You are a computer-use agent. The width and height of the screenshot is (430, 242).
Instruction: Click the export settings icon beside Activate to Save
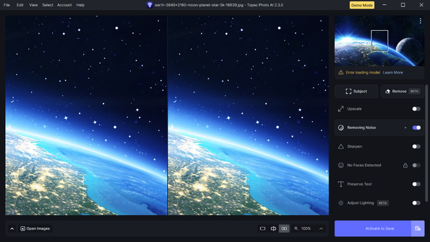(x=418, y=229)
